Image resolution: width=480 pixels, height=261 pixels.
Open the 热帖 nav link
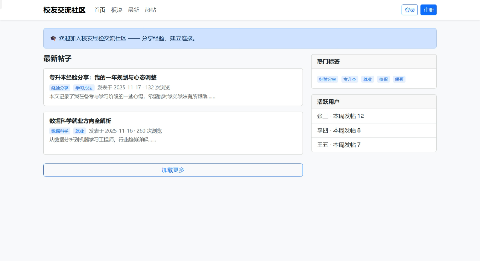pos(150,10)
